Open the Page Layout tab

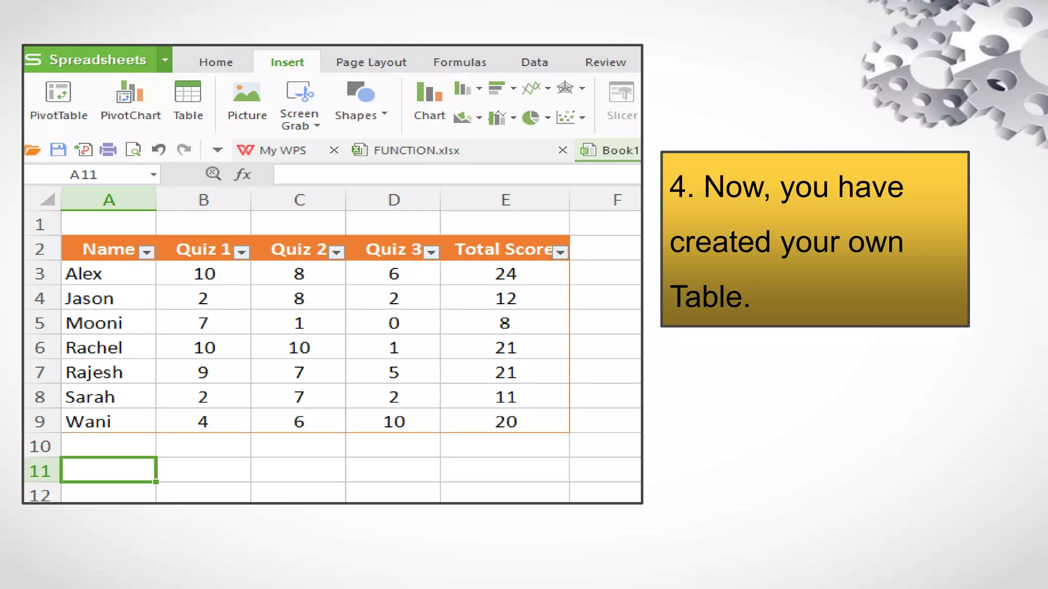tap(371, 62)
